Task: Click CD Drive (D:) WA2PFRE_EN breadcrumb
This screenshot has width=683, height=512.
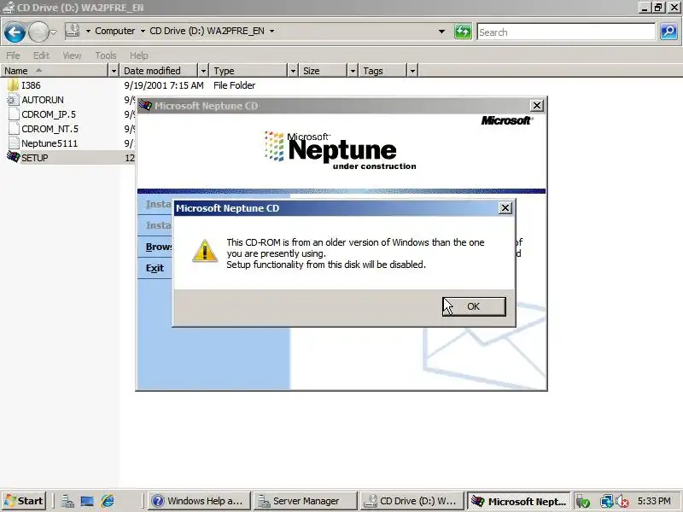Action: [207, 31]
